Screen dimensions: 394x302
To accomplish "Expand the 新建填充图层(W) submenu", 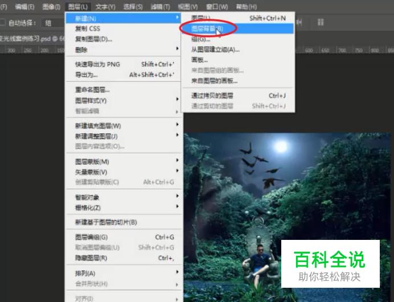I will [x=123, y=126].
